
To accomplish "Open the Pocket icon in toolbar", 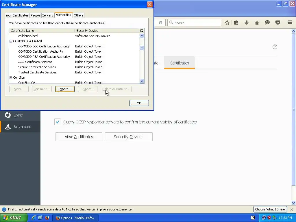I will (x=278, y=23).
